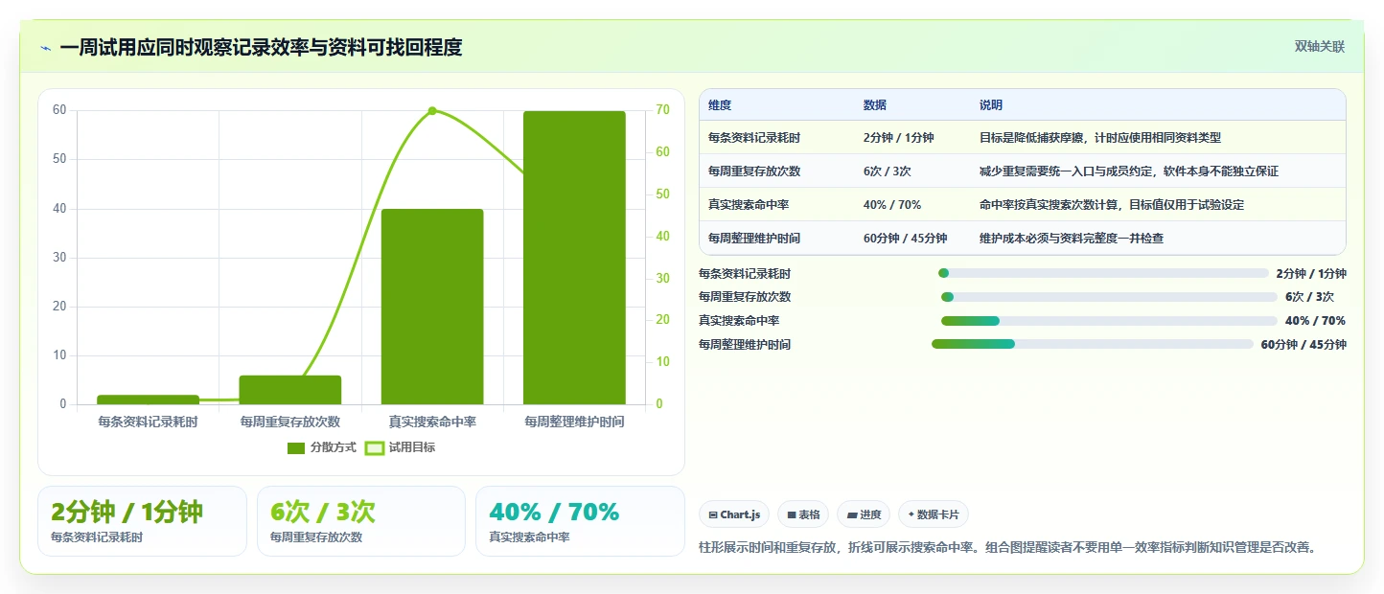Image resolution: width=1384 pixels, height=594 pixels.
Task: Click x-axis label 每周整理维护时间
Action: click(x=574, y=422)
